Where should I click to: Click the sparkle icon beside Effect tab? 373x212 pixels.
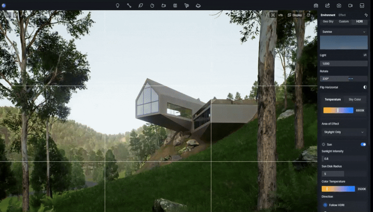pos(366,15)
